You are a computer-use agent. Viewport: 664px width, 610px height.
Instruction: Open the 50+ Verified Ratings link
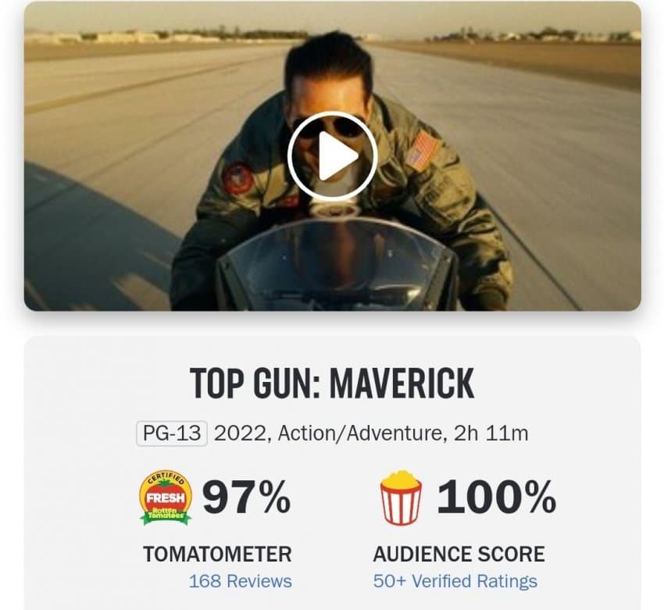tap(455, 581)
